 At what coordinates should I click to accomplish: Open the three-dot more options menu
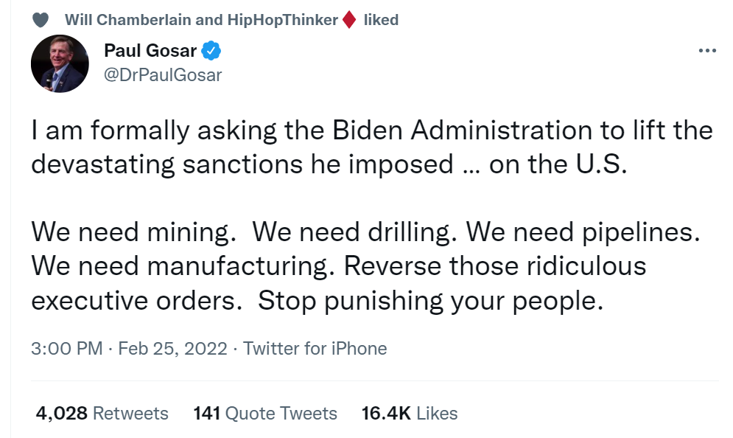point(706,51)
